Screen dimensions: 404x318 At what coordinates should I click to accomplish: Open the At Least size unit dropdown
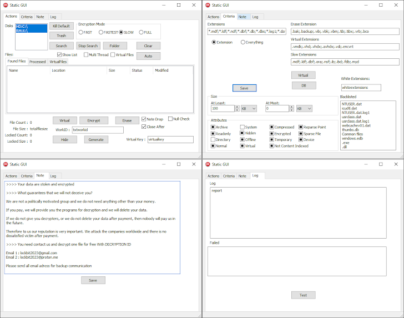[x=250, y=109]
